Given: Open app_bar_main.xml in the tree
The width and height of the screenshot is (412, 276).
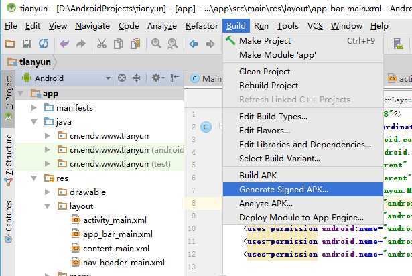Looking at the screenshot, I should click(112, 234).
